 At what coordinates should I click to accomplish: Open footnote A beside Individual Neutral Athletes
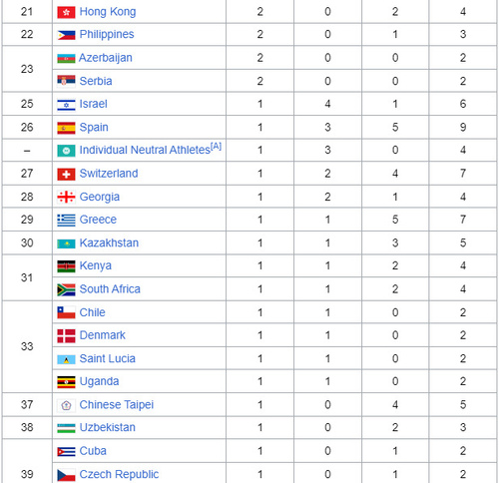[216, 147]
